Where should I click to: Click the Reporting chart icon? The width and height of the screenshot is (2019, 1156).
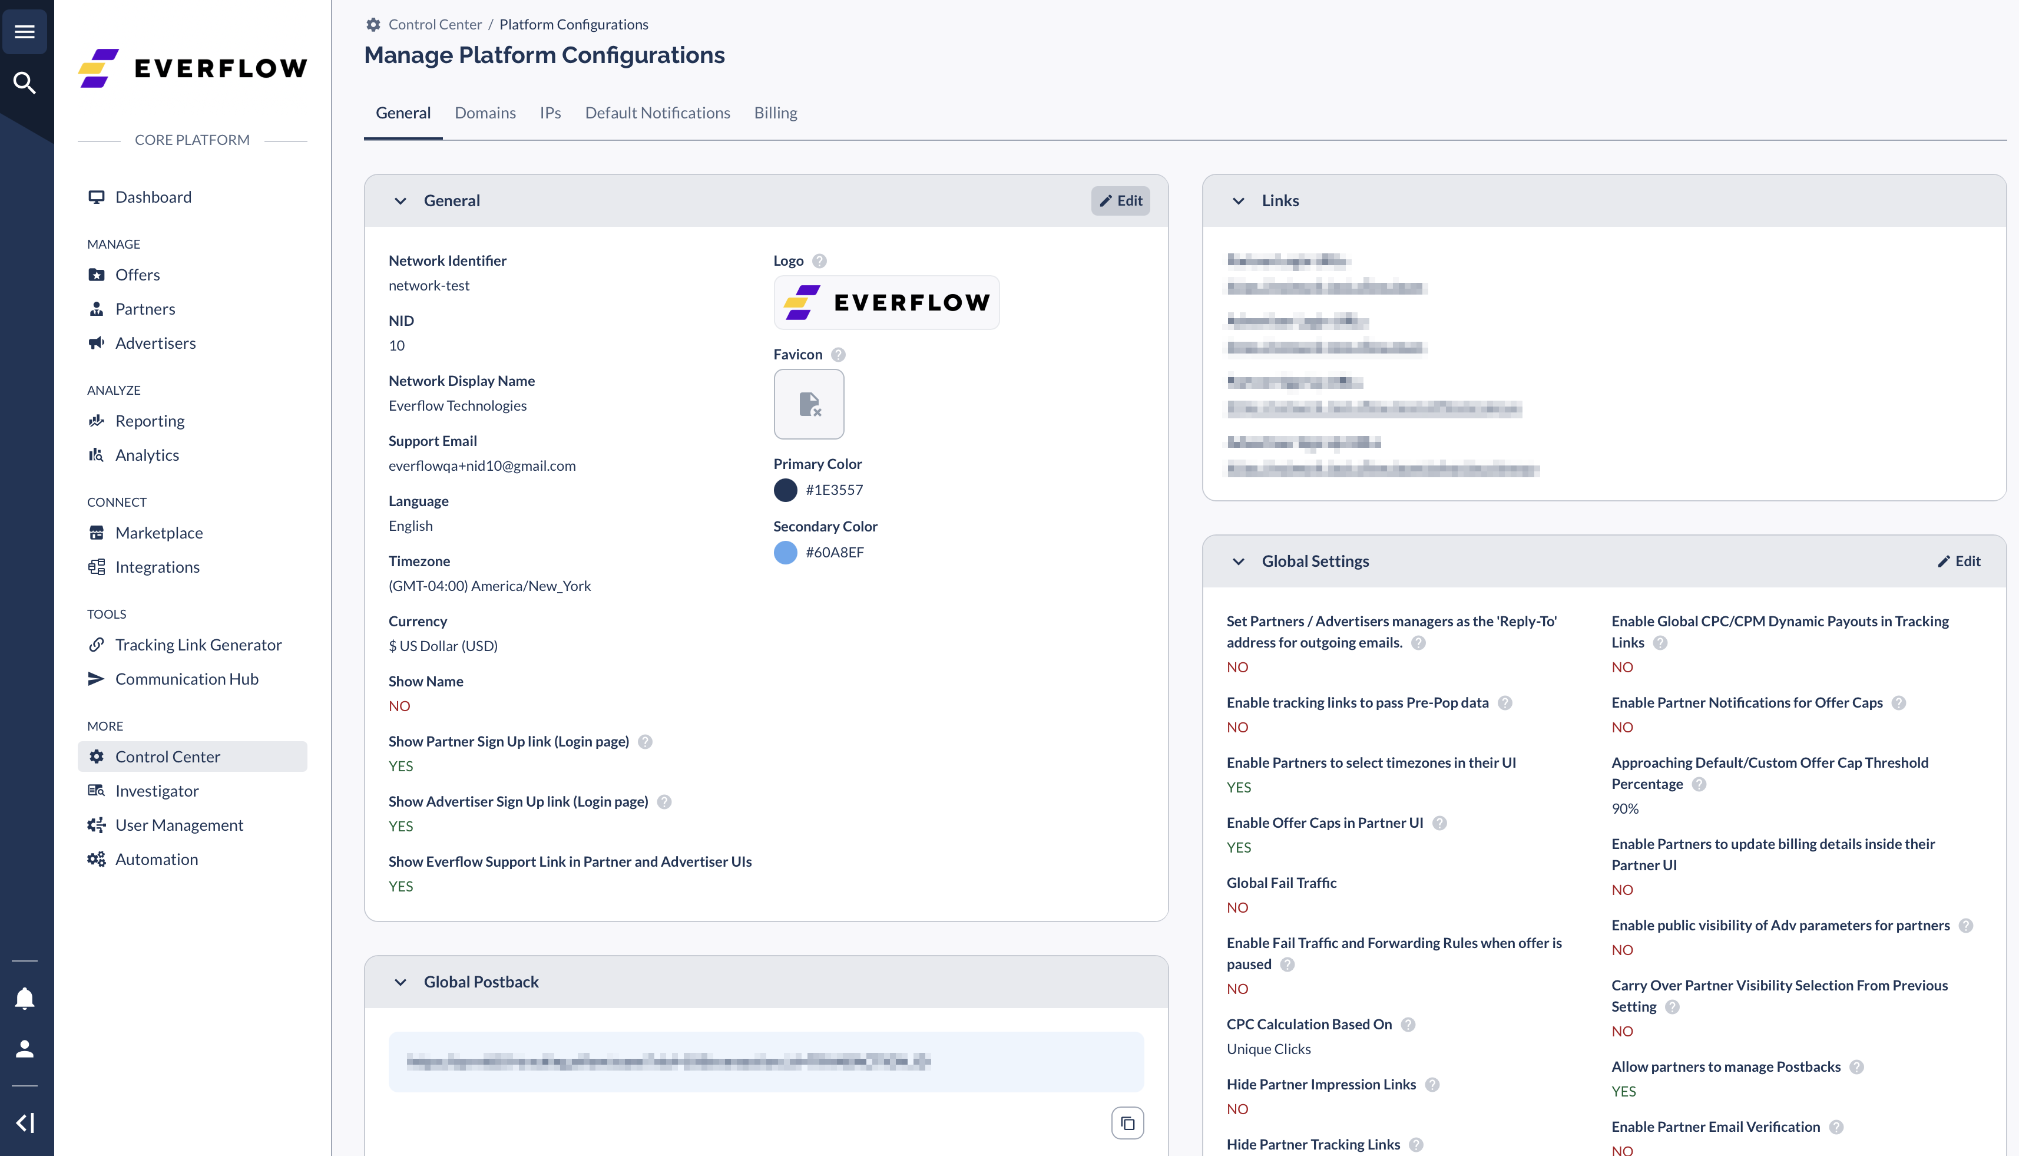pyautogui.click(x=96, y=421)
